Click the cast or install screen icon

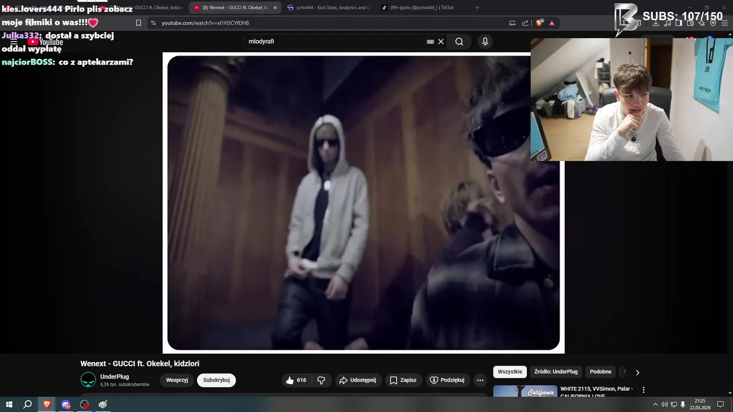513,23
